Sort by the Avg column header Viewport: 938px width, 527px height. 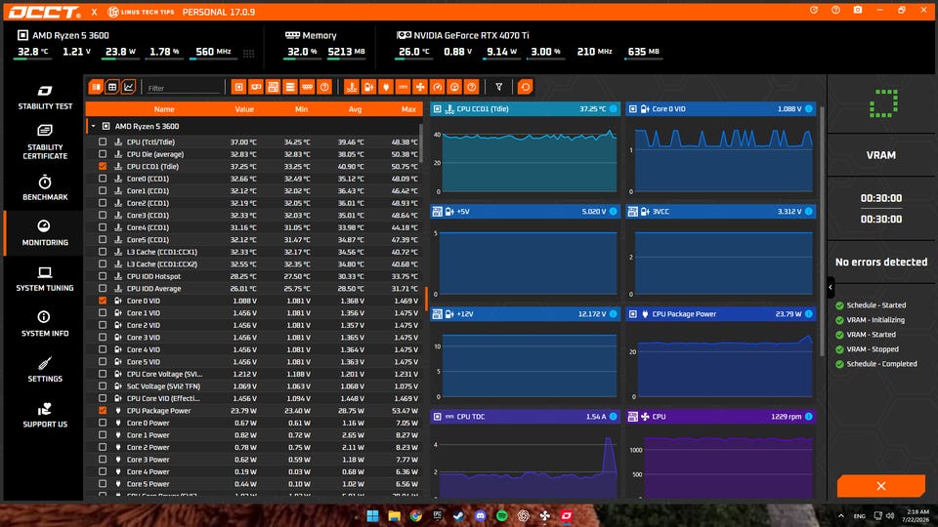(x=355, y=109)
